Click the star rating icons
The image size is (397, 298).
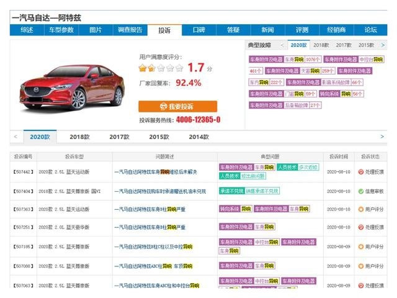(x=161, y=68)
